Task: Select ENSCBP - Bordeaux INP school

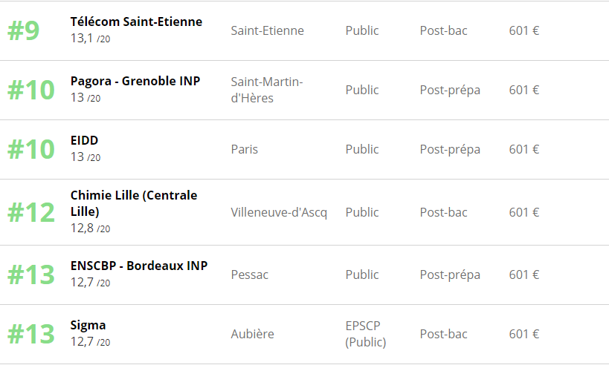Action: [139, 266]
